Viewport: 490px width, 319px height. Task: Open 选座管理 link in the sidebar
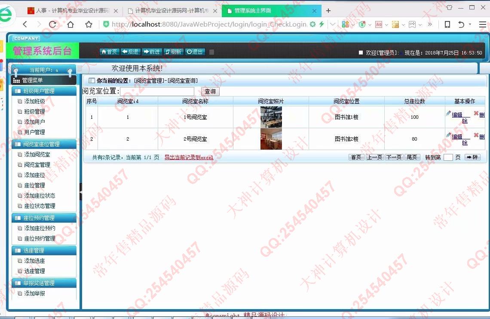pos(34,271)
